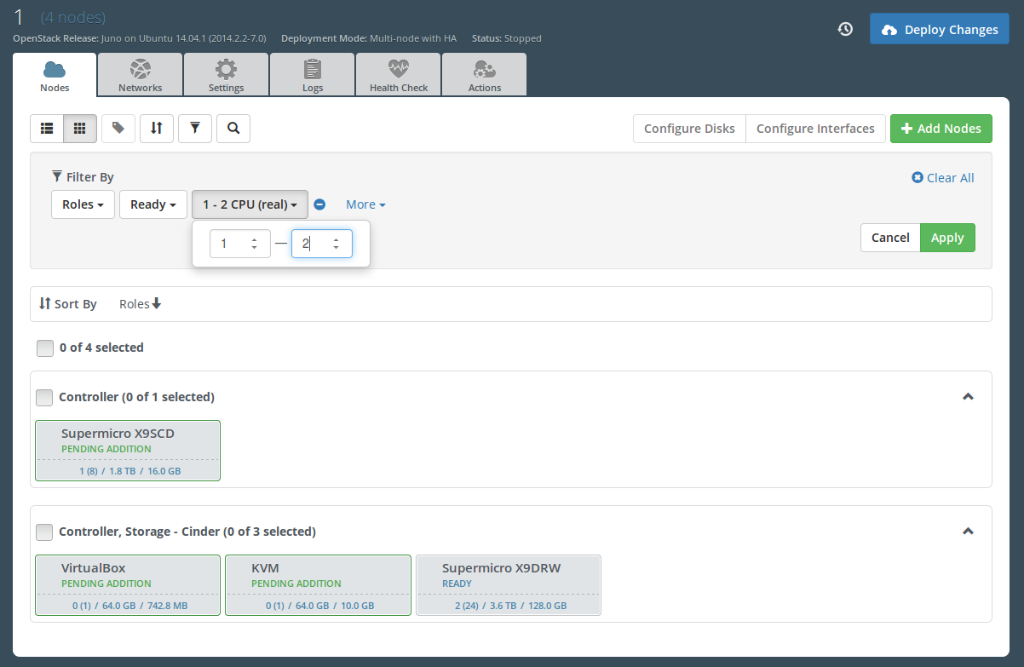Click the maximum CPU value field
The height and width of the screenshot is (667, 1024).
tap(314, 244)
